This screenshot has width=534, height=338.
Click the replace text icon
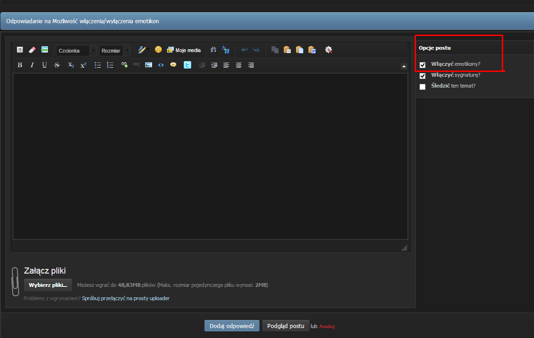coord(226,50)
